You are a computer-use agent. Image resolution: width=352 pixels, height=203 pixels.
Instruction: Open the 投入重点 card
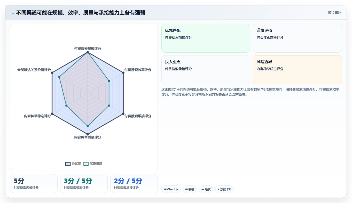206,70
